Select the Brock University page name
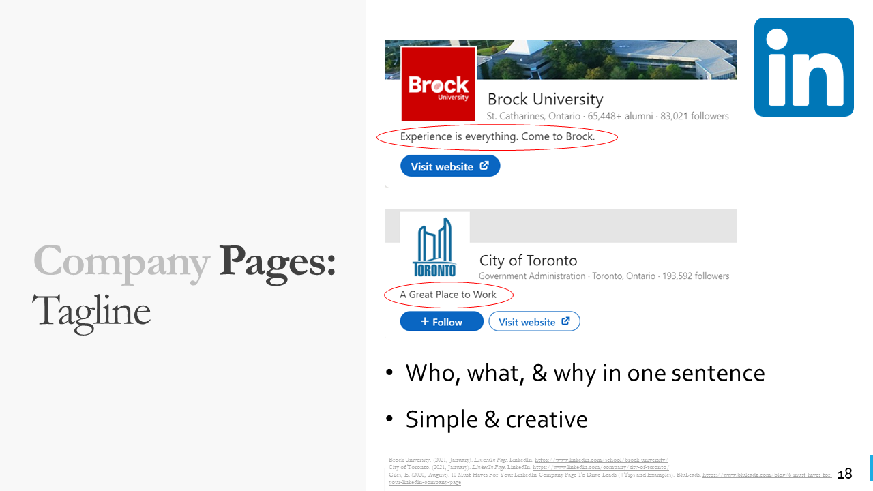873x491 pixels. point(545,99)
